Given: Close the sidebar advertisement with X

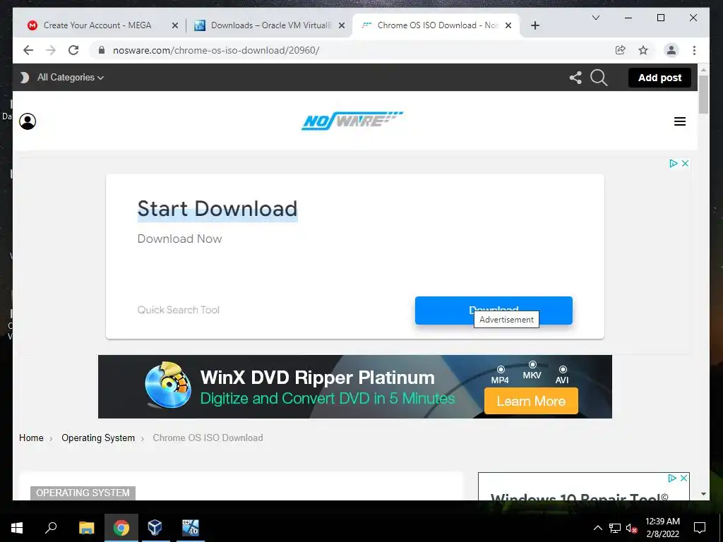Looking at the screenshot, I should (x=683, y=478).
